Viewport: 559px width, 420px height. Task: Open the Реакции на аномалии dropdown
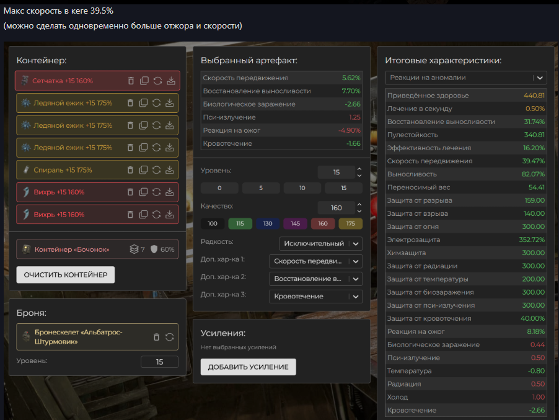pyautogui.click(x=466, y=78)
